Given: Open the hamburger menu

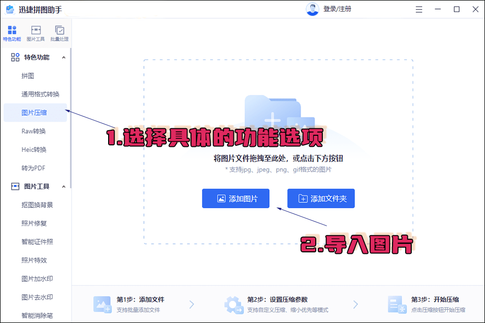Looking at the screenshot, I should point(419,9).
